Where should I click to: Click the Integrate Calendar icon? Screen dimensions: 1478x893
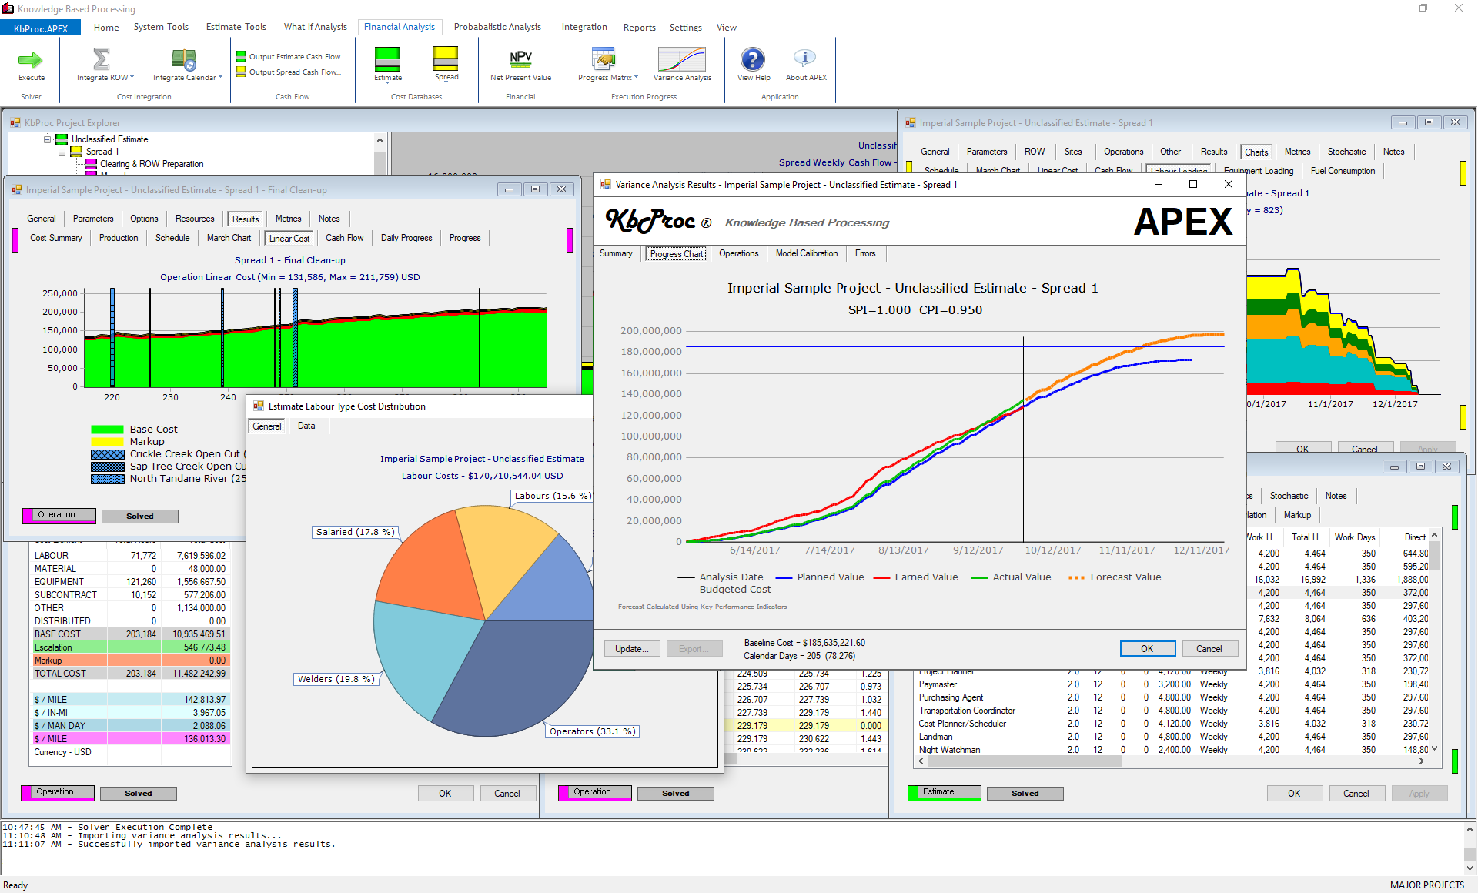[x=184, y=60]
